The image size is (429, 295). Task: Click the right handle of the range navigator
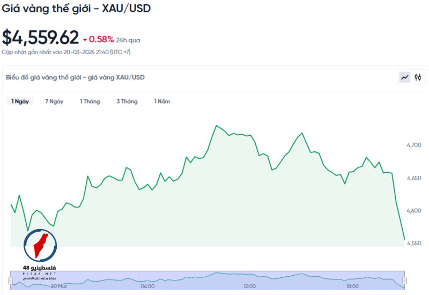coord(404,280)
